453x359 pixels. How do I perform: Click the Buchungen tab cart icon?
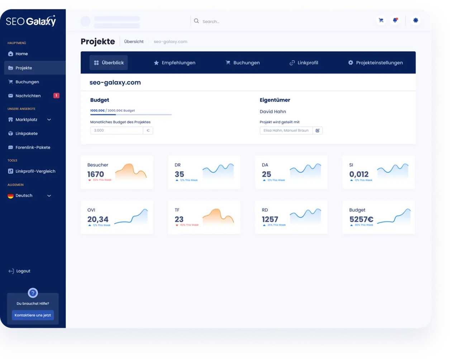(228, 62)
